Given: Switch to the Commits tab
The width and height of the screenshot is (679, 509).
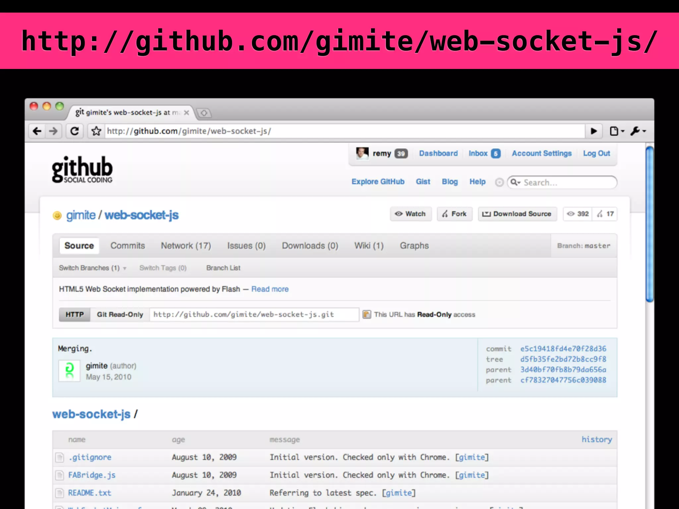Looking at the screenshot, I should pyautogui.click(x=128, y=246).
